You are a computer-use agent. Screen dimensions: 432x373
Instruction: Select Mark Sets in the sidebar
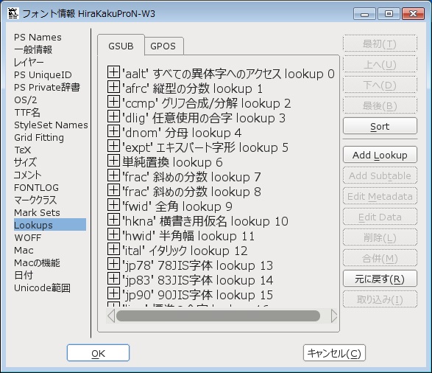click(37, 213)
